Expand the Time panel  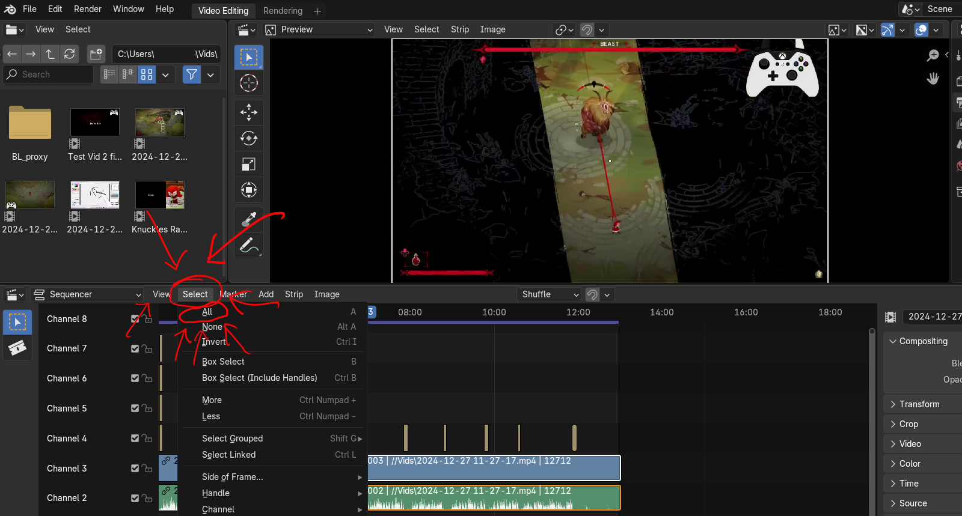(x=923, y=484)
